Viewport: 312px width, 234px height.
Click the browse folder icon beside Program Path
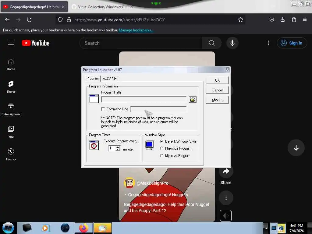point(193,100)
